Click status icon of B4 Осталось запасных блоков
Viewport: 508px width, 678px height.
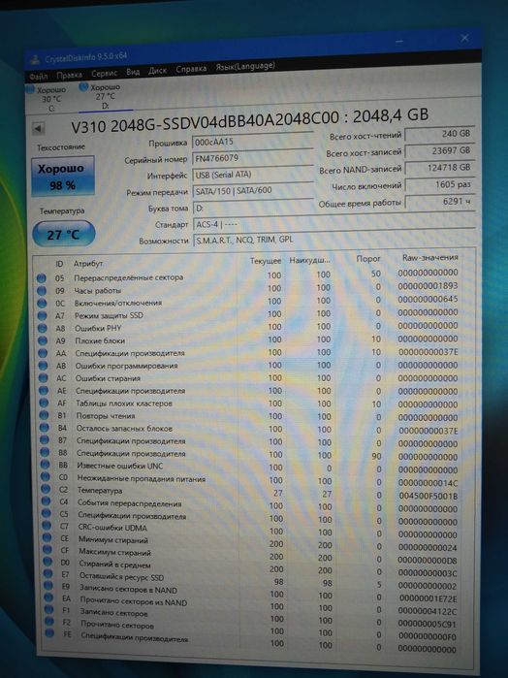pyautogui.click(x=45, y=428)
